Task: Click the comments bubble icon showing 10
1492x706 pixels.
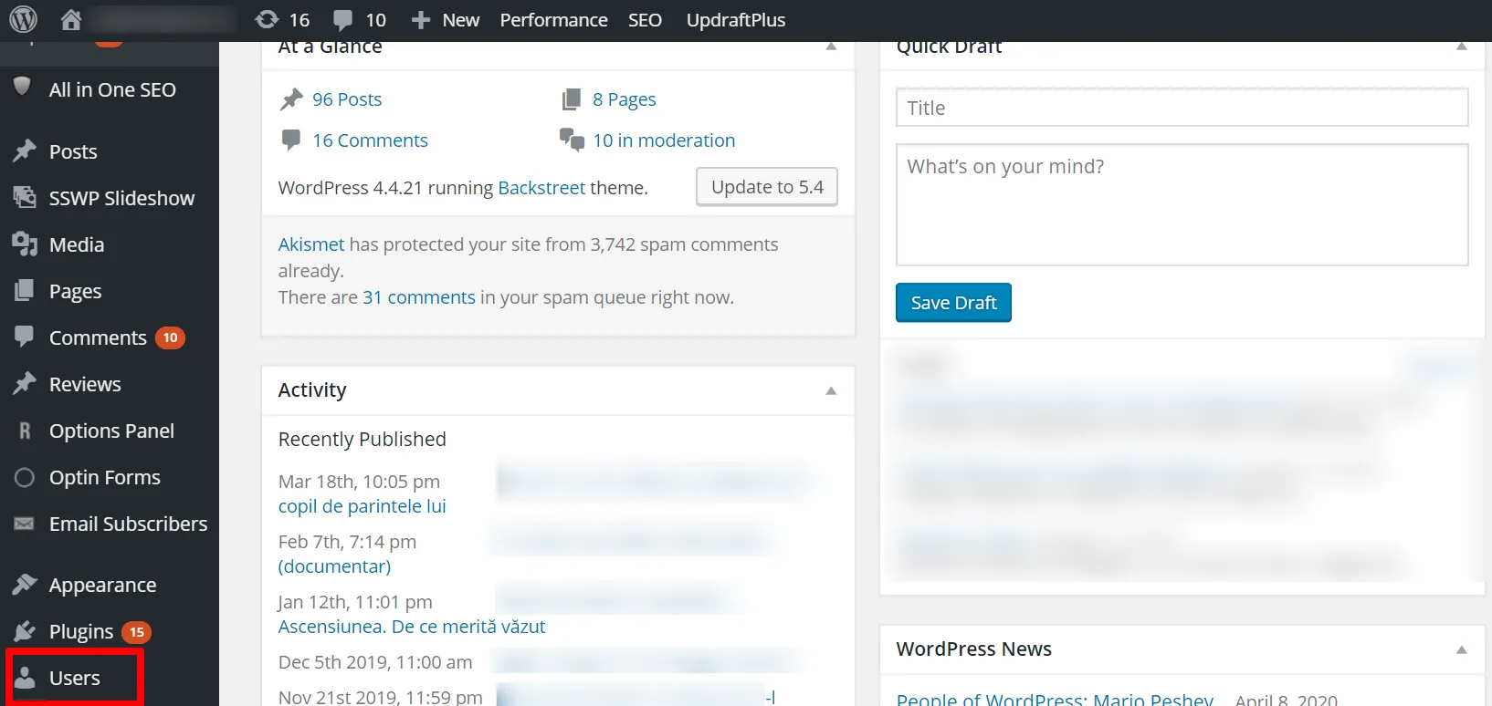Action: [x=343, y=19]
